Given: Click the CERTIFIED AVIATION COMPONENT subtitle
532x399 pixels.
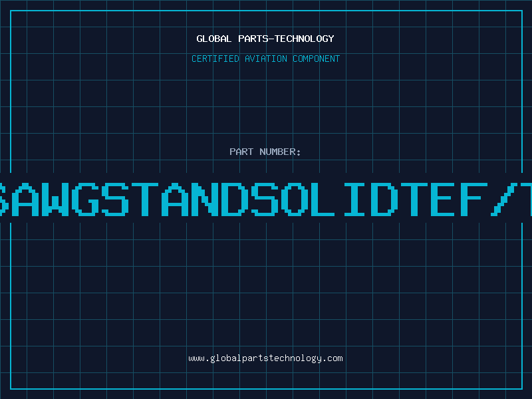Looking at the screenshot, I should tap(265, 59).
